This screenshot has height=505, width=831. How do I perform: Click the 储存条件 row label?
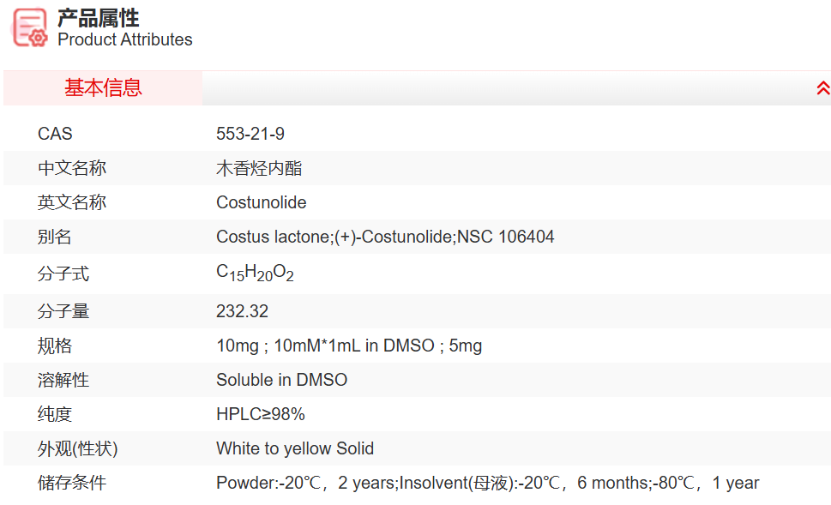click(72, 483)
